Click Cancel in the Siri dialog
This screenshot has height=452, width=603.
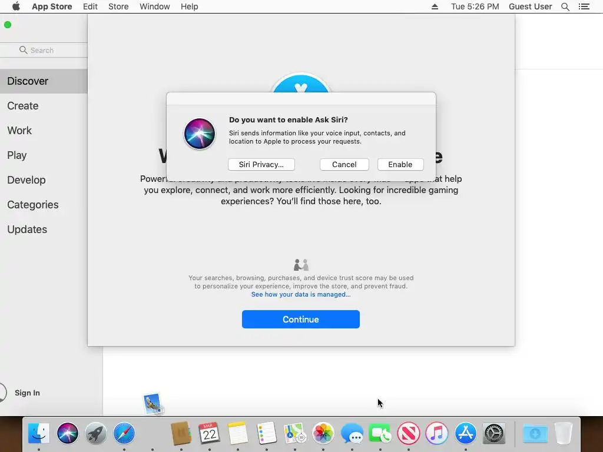(x=344, y=165)
